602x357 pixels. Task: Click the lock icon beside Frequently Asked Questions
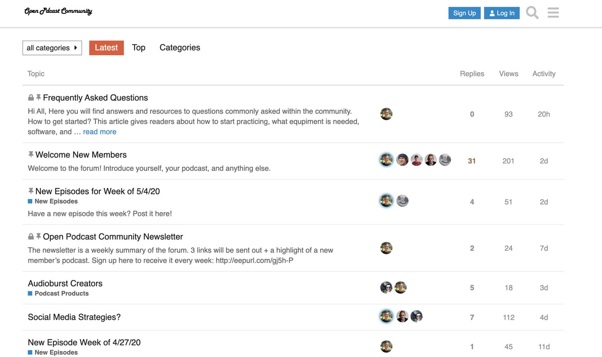(31, 98)
